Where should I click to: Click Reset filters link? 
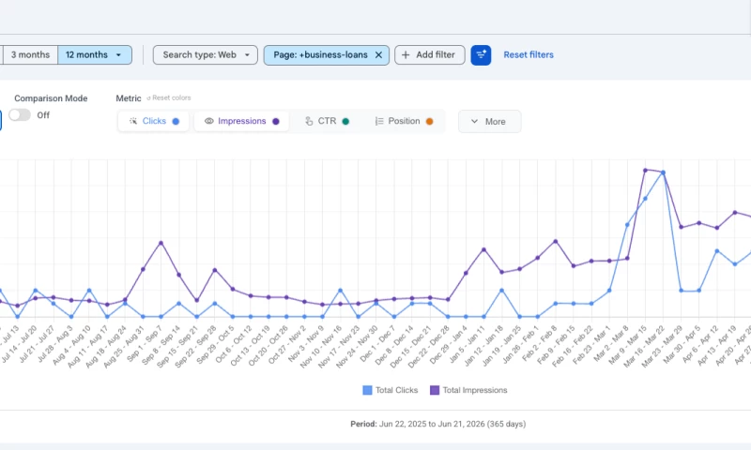(529, 55)
